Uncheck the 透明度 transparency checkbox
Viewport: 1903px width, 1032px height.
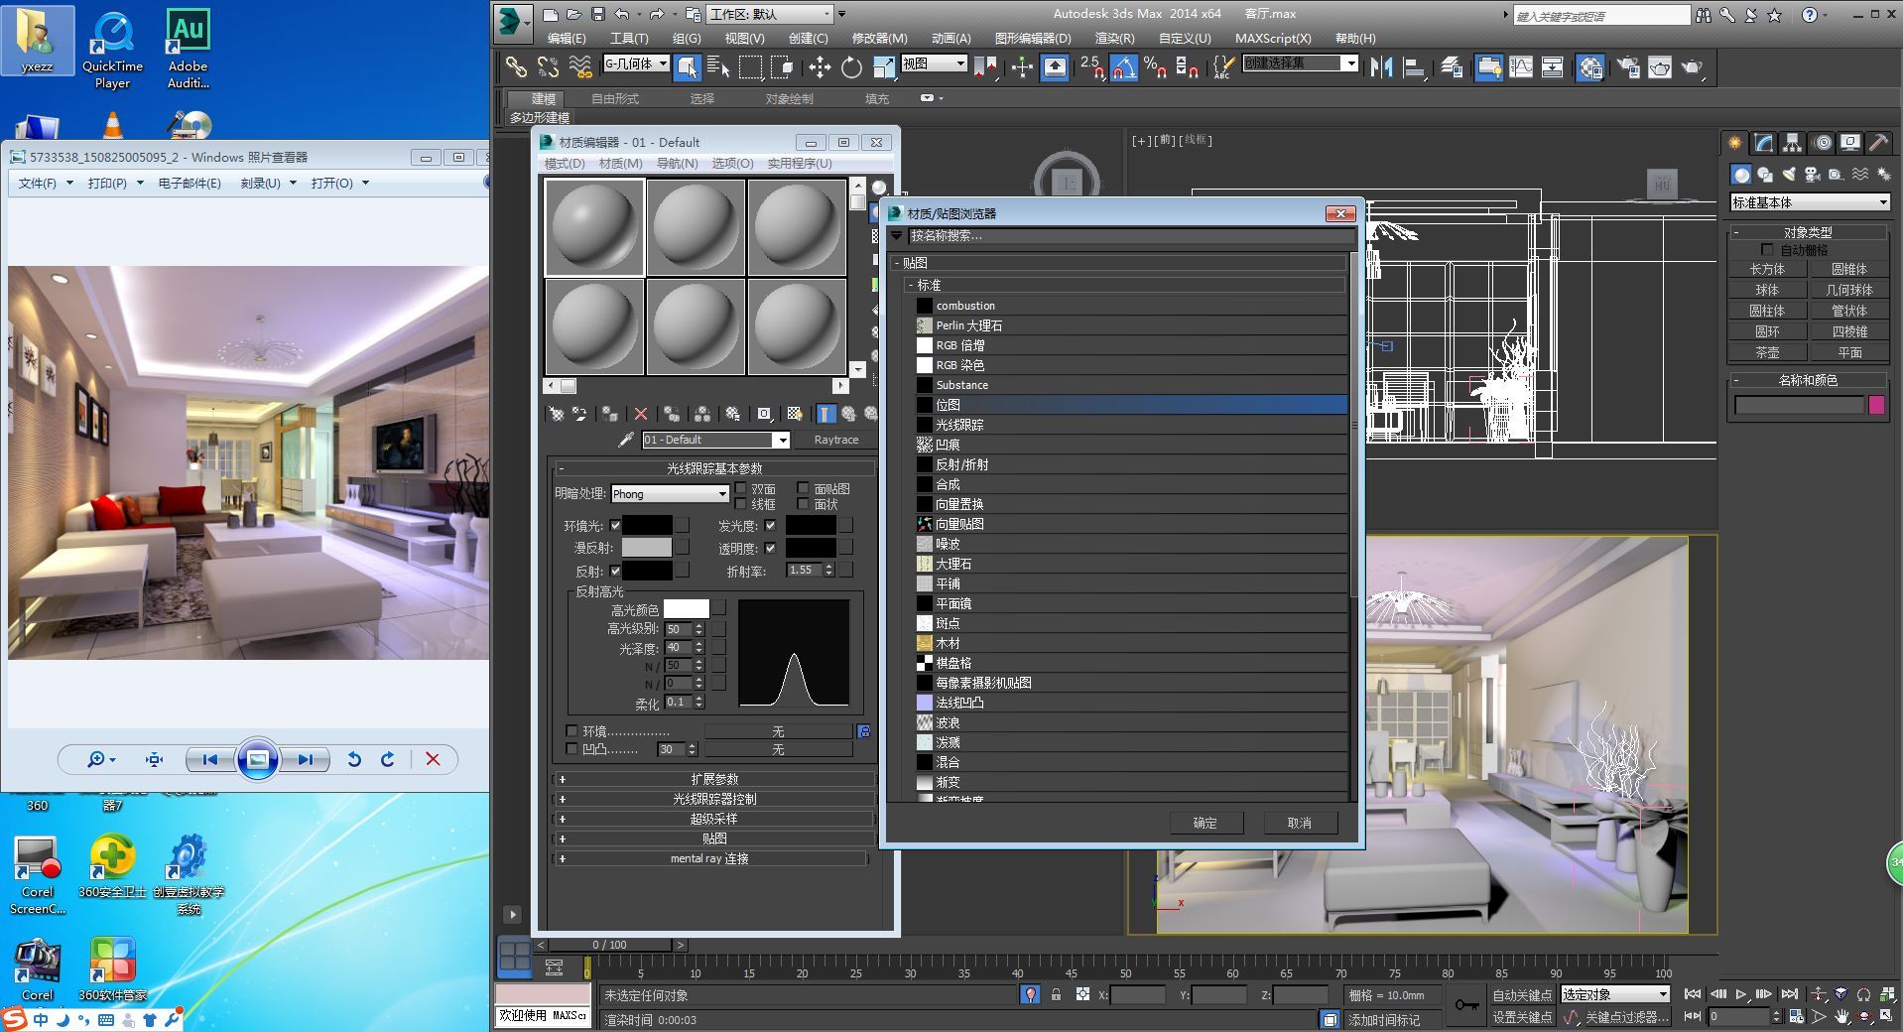click(x=770, y=548)
